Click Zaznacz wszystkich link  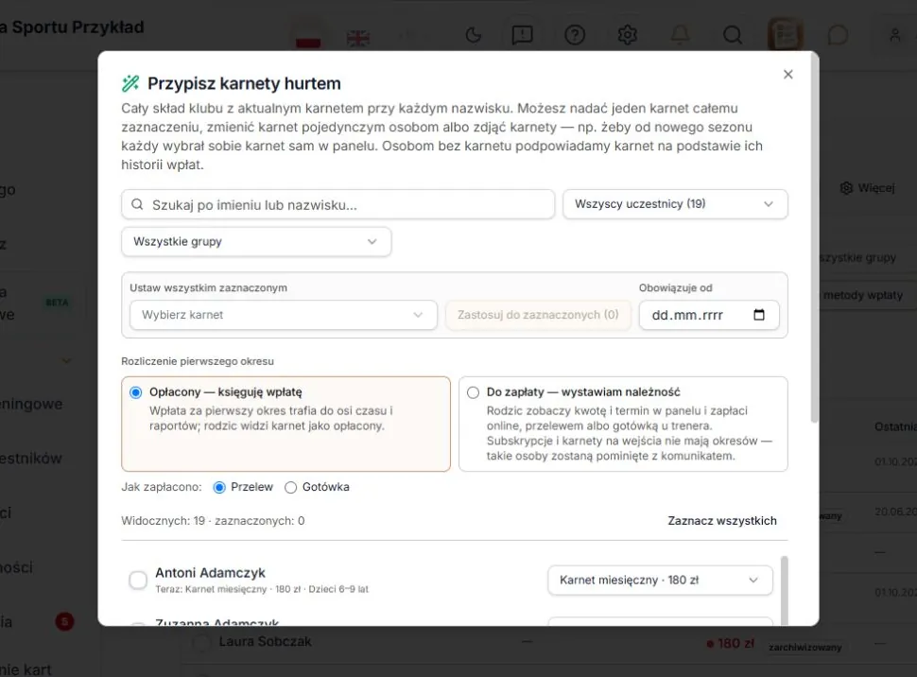[722, 521]
